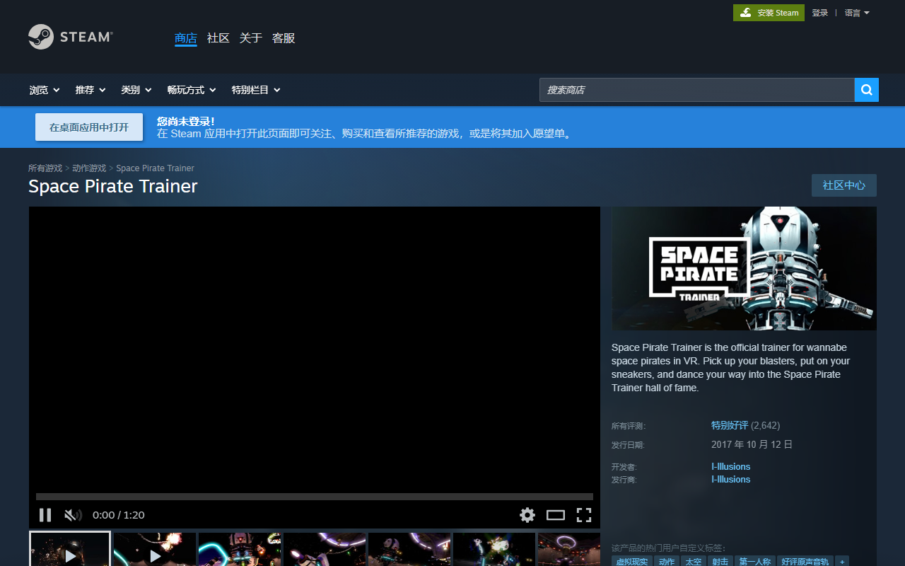
Task: Expand the 畅玩方式 menu
Action: pyautogui.click(x=192, y=90)
